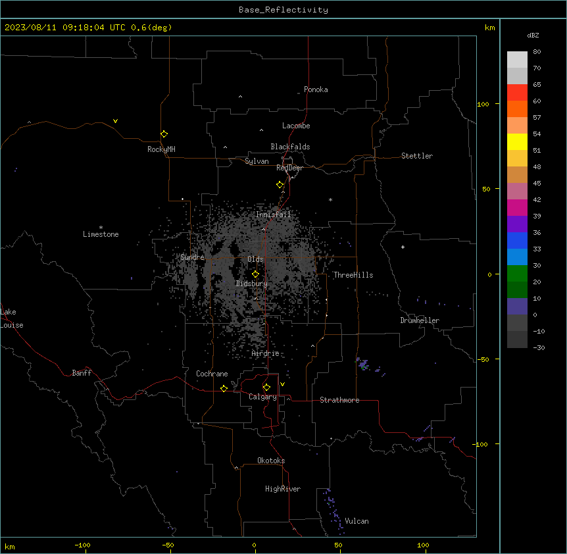Click the -30 value on dBZ scale
Image resolution: width=567 pixels, height=554 pixels.
tap(539, 347)
